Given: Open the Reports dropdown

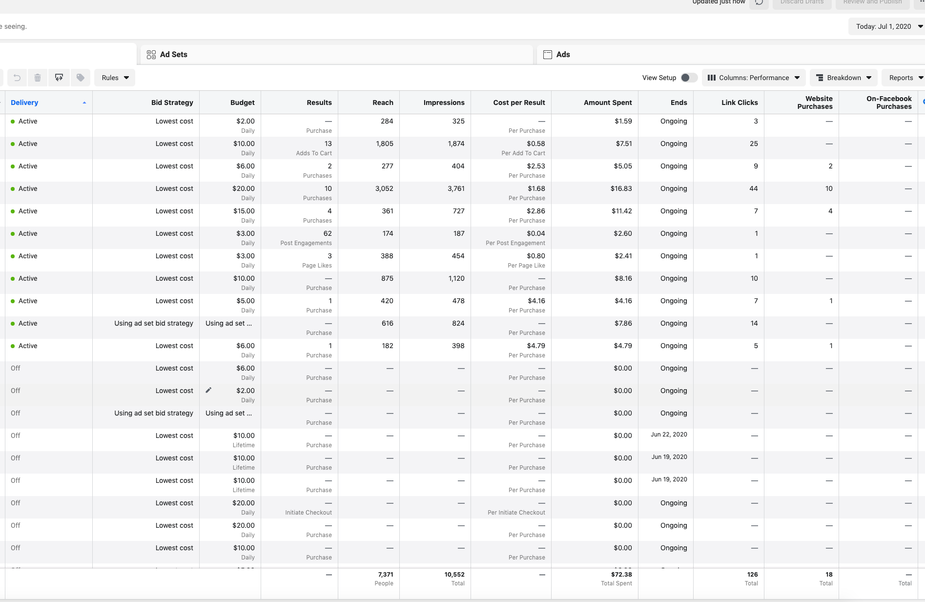Looking at the screenshot, I should pos(904,78).
